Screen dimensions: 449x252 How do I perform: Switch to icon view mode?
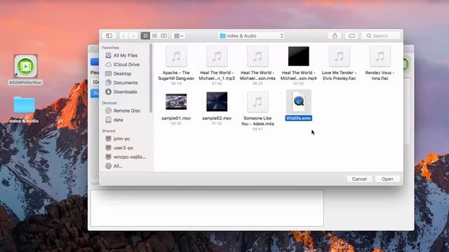(145, 36)
